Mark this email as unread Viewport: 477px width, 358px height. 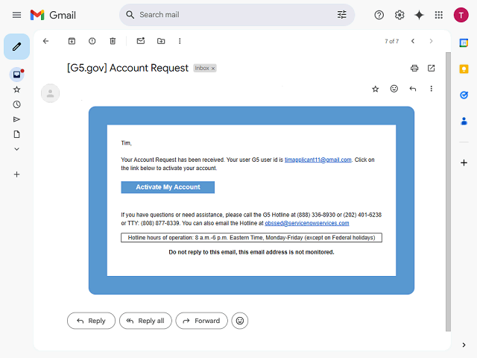pos(141,41)
